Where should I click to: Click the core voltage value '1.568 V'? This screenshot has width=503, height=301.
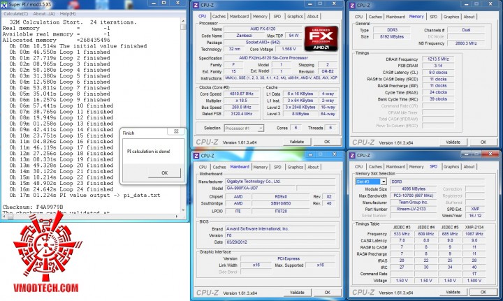pos(289,49)
